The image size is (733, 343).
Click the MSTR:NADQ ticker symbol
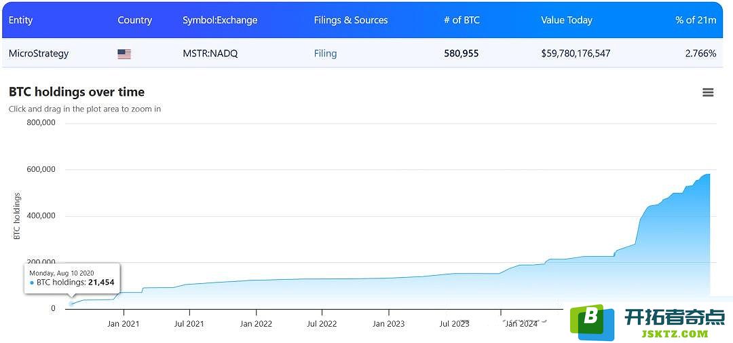click(x=210, y=54)
